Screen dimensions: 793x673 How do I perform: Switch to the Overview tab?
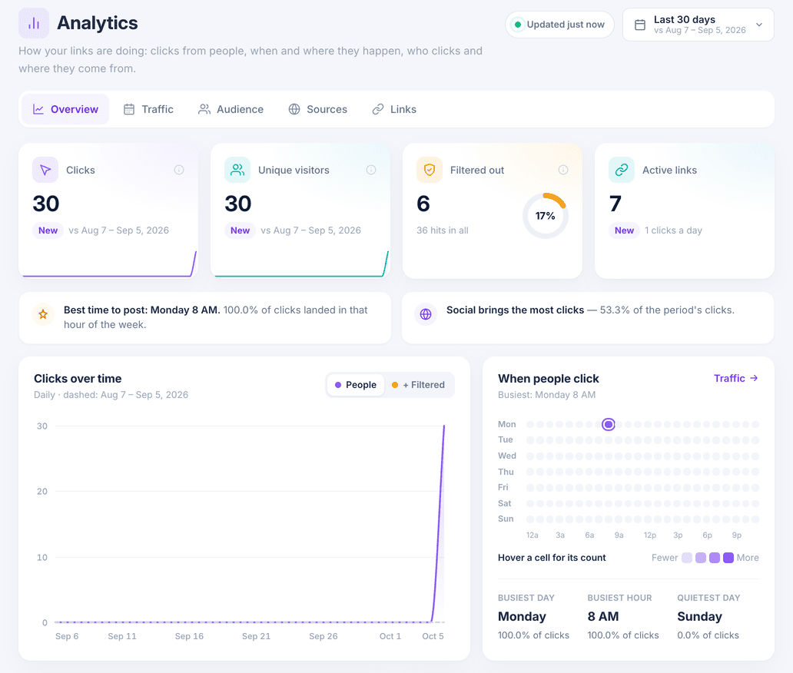click(65, 109)
